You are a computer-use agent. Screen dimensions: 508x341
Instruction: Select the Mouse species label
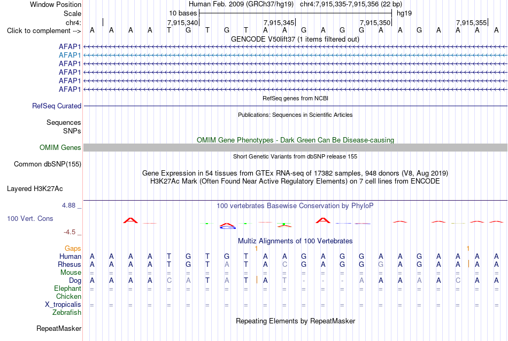(x=71, y=273)
